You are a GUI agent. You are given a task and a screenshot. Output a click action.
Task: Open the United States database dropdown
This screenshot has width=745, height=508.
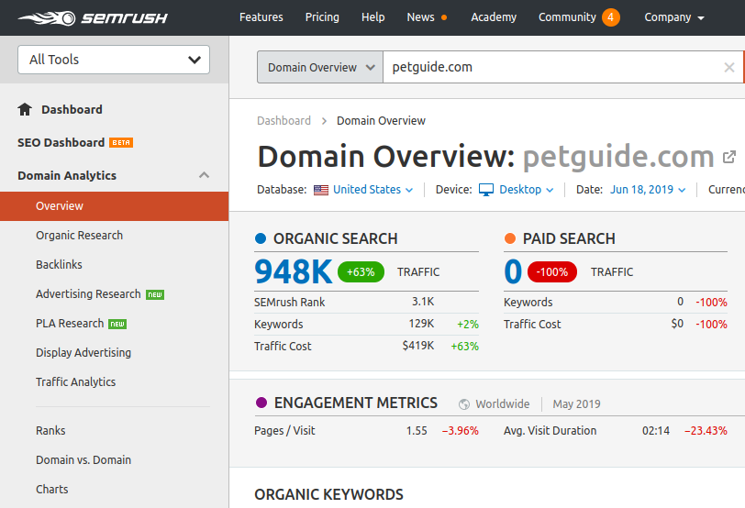point(373,190)
